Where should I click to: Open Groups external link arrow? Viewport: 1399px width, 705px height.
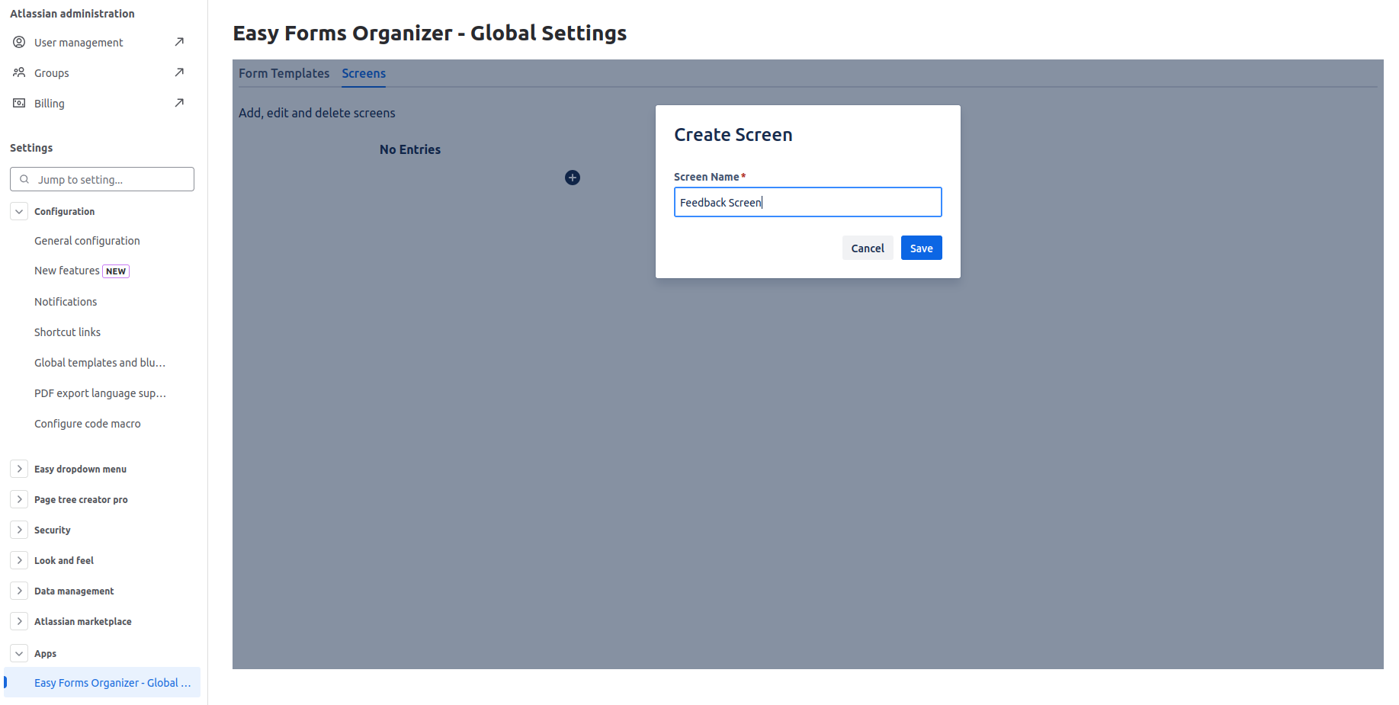click(x=179, y=72)
